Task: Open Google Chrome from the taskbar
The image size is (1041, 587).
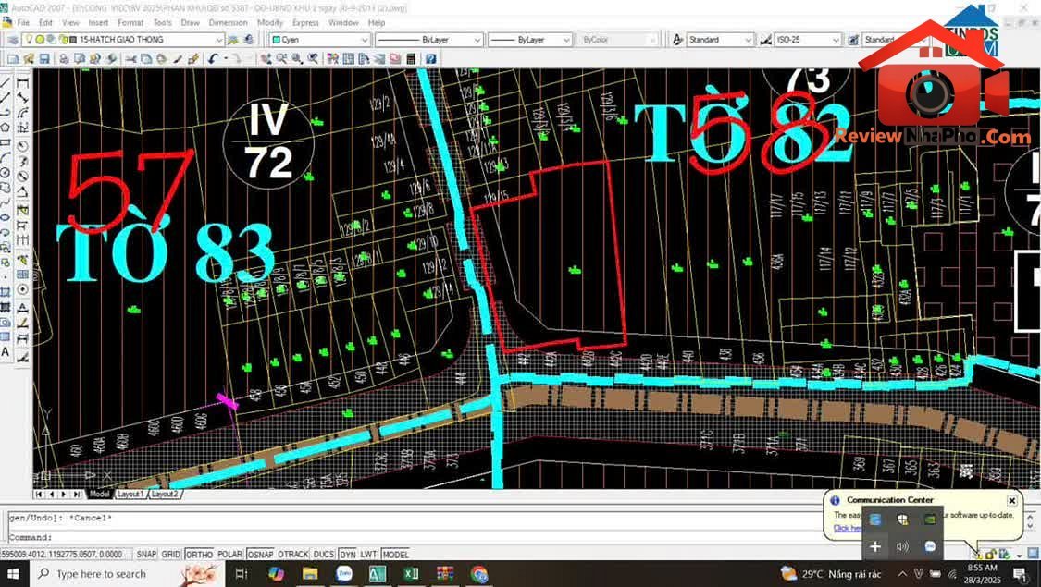Action: [479, 574]
